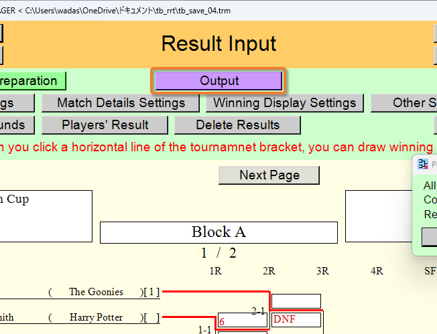This screenshot has height=334, width=437.
Task: Click the red winning line from The Goonies
Action: [x=216, y=291]
